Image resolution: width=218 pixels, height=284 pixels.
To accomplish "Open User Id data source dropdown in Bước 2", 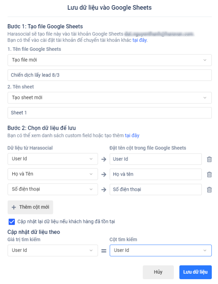I will (x=53, y=159).
